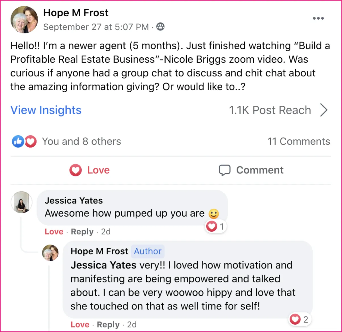Image resolution: width=342 pixels, height=332 pixels.
Task: Open the three-dot post options menu
Action: pos(318,18)
